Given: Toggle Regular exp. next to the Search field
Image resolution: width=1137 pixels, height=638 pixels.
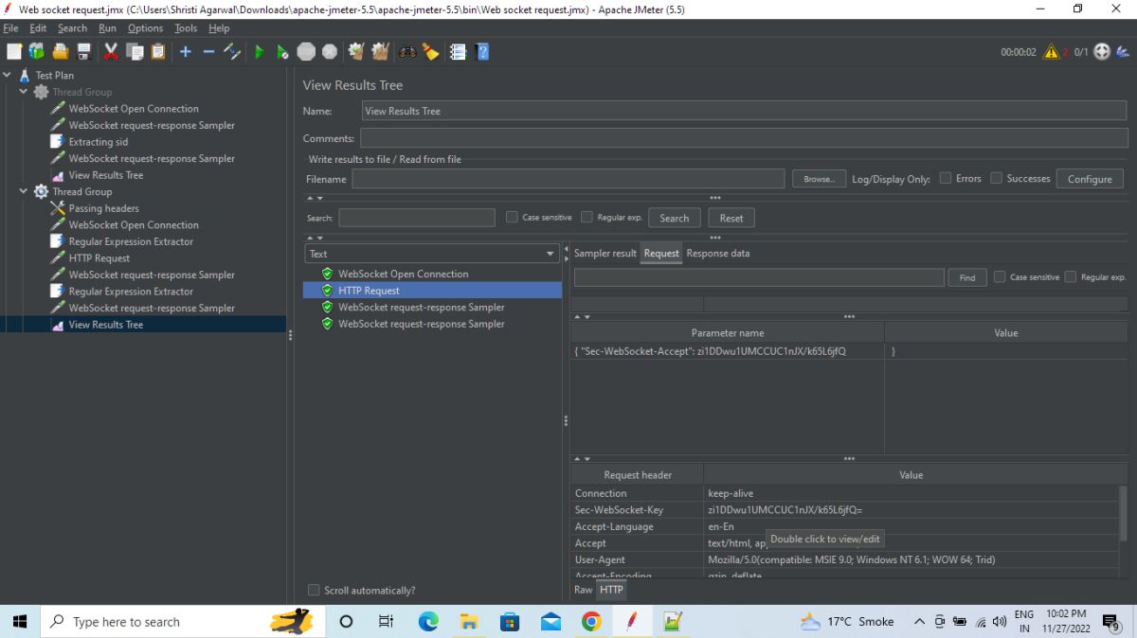Looking at the screenshot, I should 587,217.
